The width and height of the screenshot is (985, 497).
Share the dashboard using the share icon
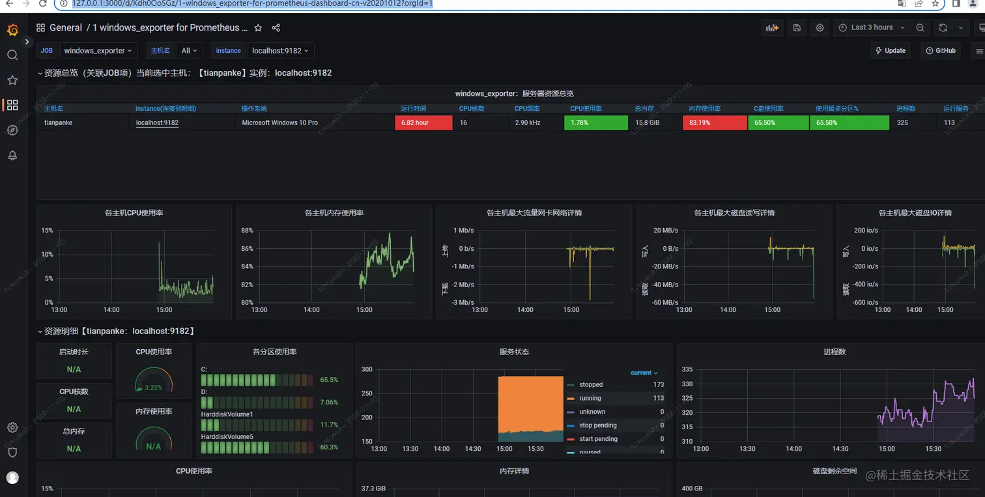point(276,28)
